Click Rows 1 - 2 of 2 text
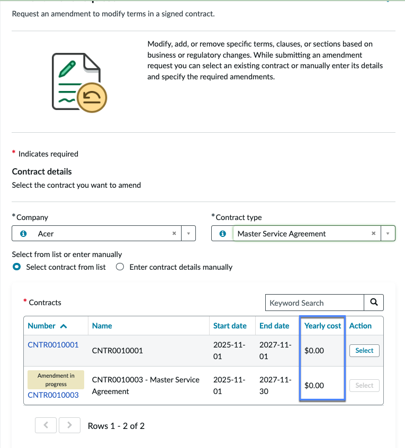Viewport: 405px width, 448px height. [x=116, y=426]
